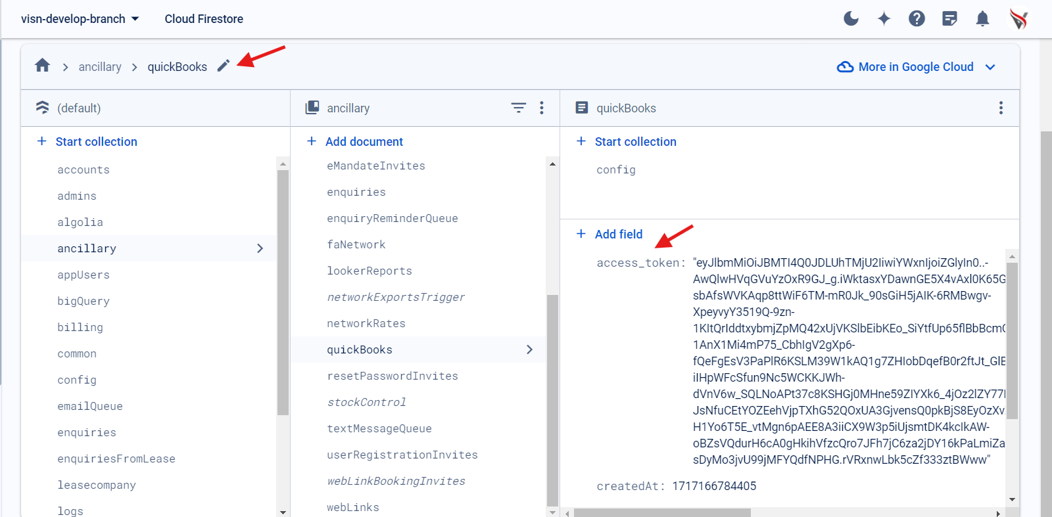Open the help question mark icon
The height and width of the screenshot is (517, 1052).
pyautogui.click(x=917, y=18)
